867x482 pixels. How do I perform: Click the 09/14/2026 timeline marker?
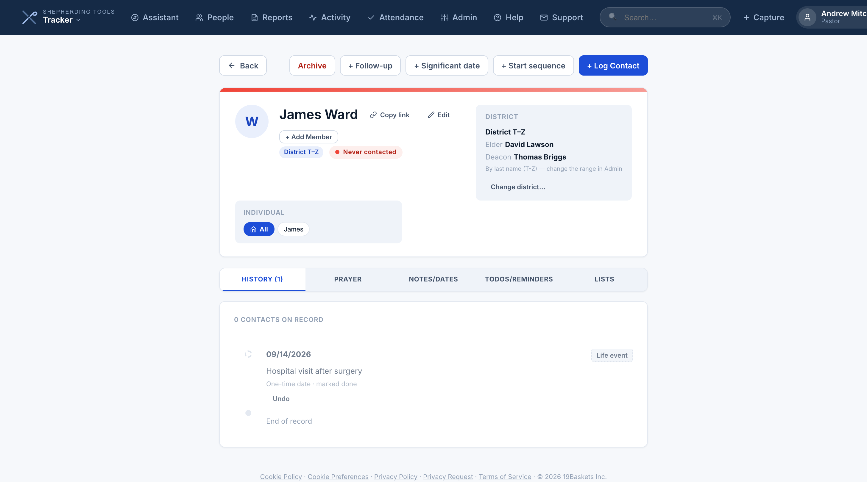click(x=248, y=354)
